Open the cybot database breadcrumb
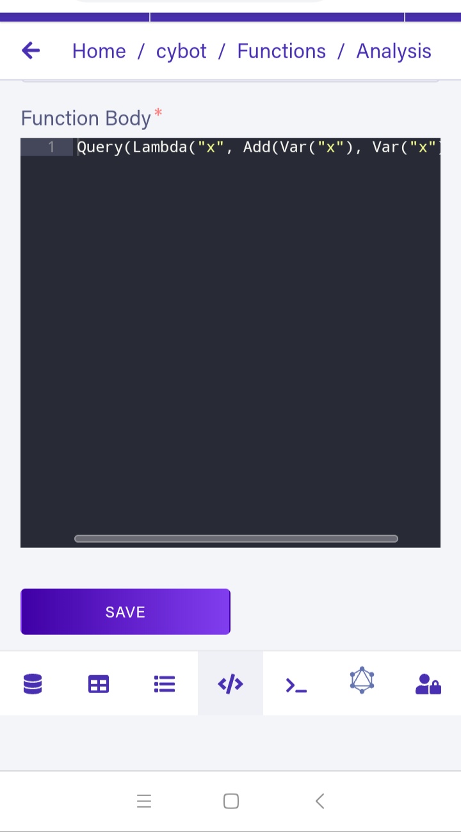The image size is (461, 832). coord(181,51)
